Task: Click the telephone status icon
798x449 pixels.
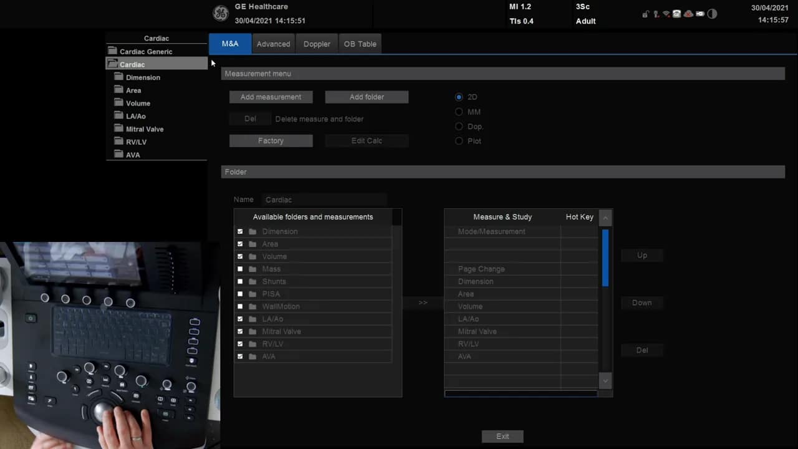Action: 676,14
